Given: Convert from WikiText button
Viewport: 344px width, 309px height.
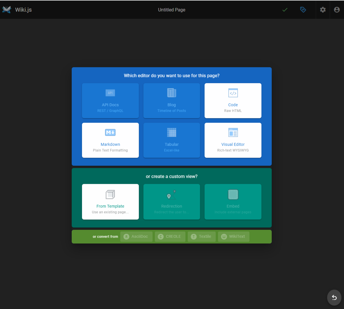Looking at the screenshot, I should [234, 237].
